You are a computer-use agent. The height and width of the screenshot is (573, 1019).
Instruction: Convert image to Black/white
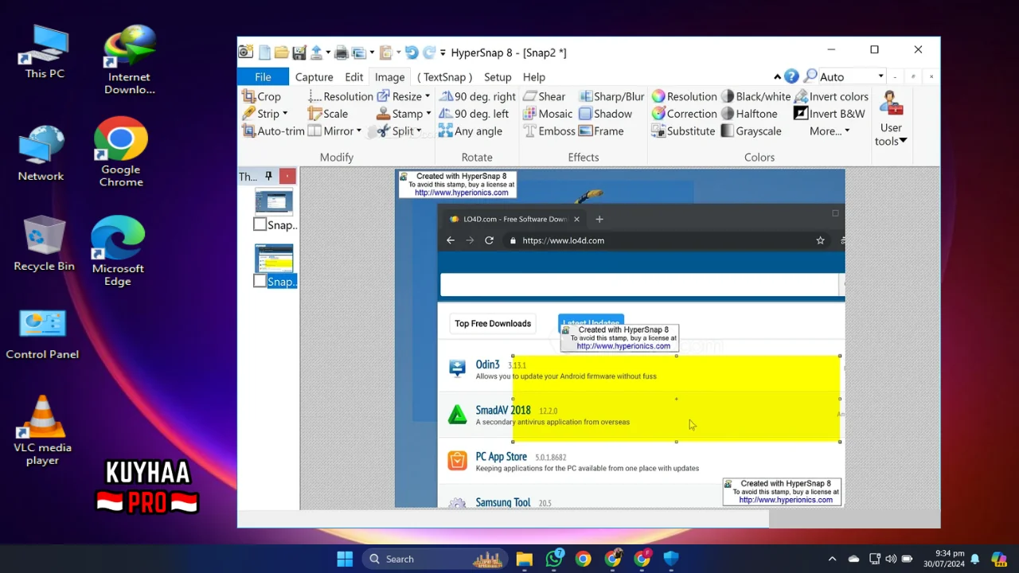[755, 96]
